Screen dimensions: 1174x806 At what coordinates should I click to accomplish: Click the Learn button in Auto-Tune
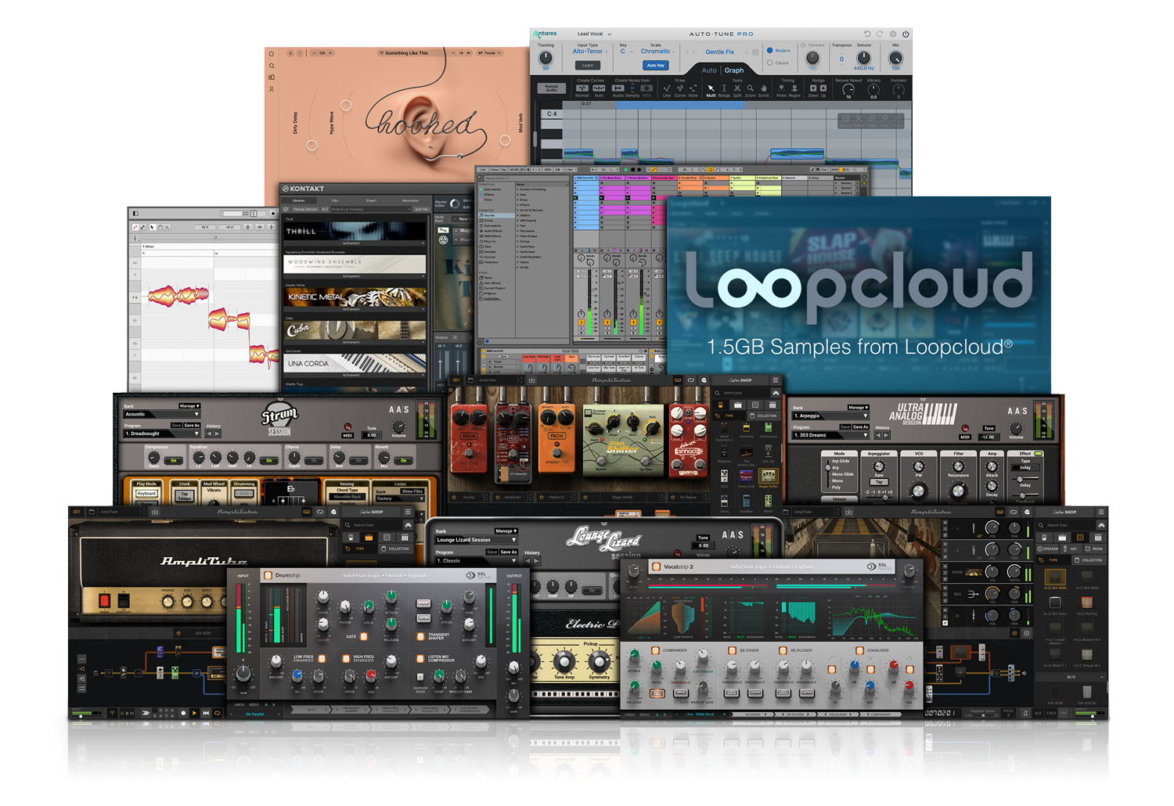coord(587,66)
